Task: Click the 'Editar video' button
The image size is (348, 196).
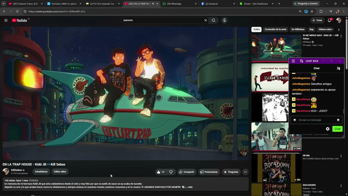Action: click(60, 172)
